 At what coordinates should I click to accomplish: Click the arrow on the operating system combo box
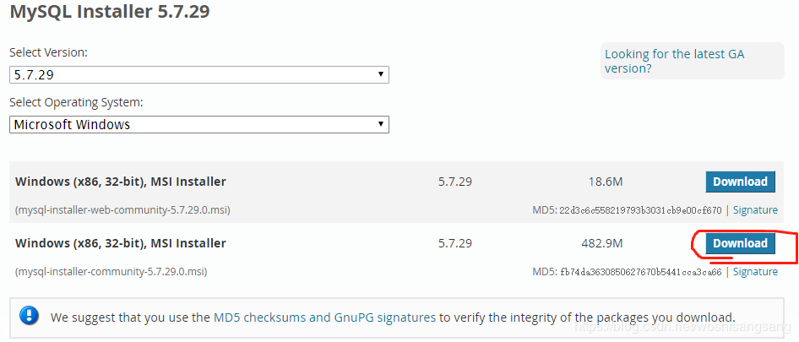coord(381,124)
